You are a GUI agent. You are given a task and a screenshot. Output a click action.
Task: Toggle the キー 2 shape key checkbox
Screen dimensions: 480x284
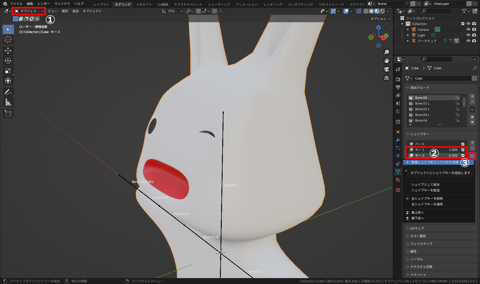463,156
